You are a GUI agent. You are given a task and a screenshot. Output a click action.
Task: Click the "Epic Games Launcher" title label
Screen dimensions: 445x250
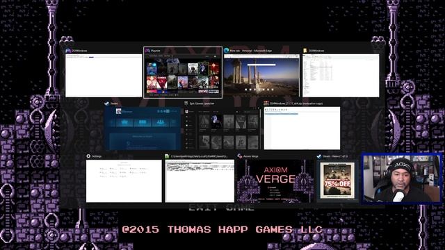(202, 103)
